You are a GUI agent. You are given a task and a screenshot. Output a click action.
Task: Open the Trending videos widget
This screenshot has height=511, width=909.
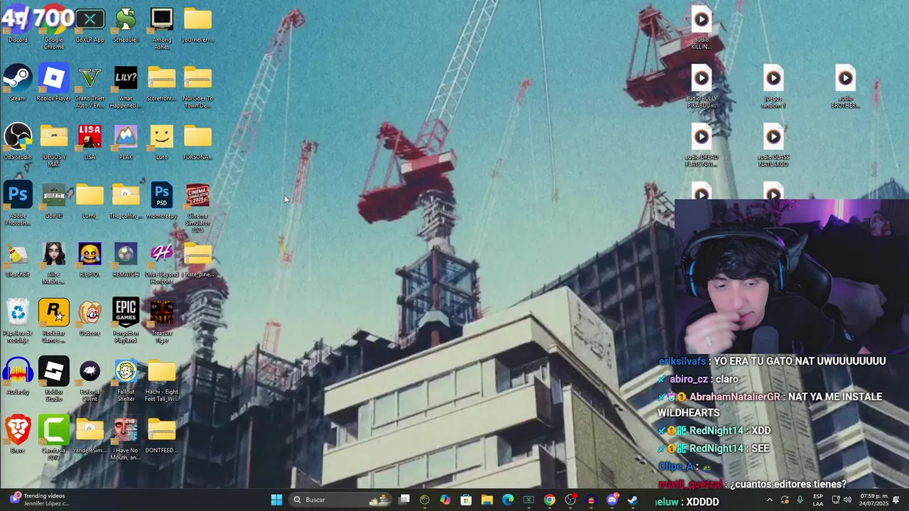point(39,500)
